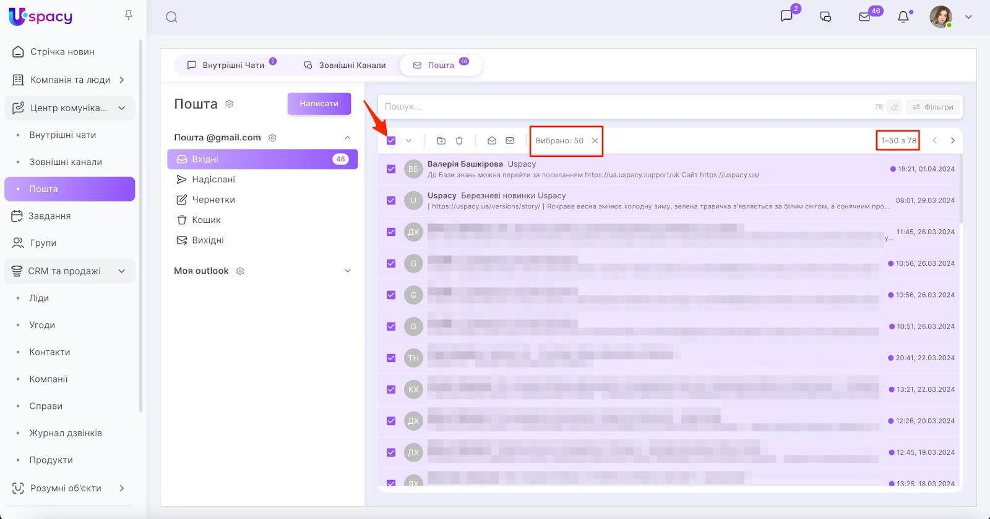
Task: Open the selection options dropdown arrow
Action: coord(408,141)
